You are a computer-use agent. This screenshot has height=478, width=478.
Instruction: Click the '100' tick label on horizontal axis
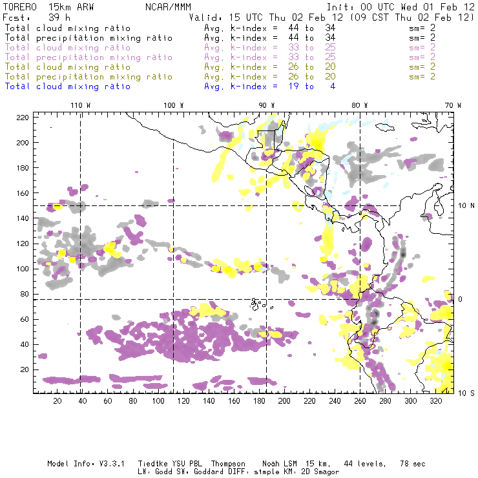[158, 401]
